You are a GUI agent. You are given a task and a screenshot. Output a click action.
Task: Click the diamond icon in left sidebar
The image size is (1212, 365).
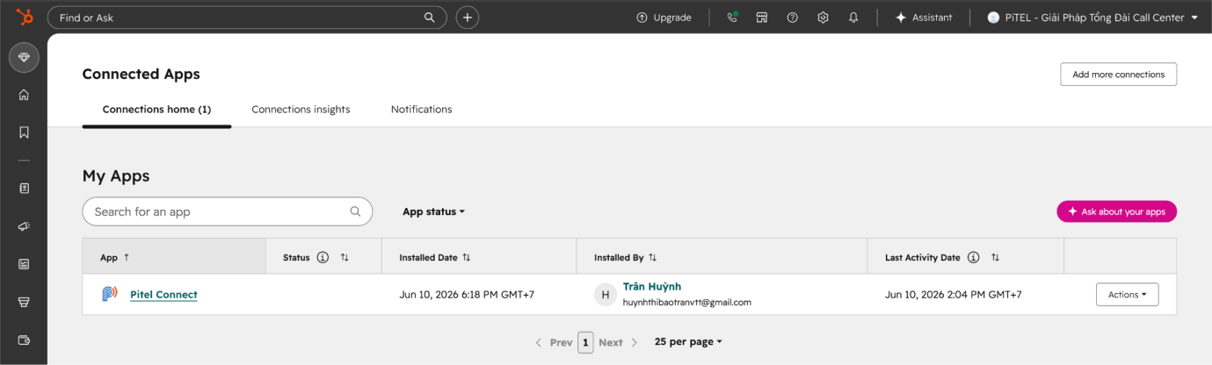point(24,57)
